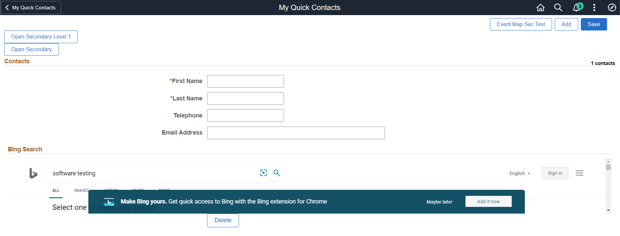The height and width of the screenshot is (236, 620).
Task: Switch to the IMAGES tab in Bing
Action: 82,190
